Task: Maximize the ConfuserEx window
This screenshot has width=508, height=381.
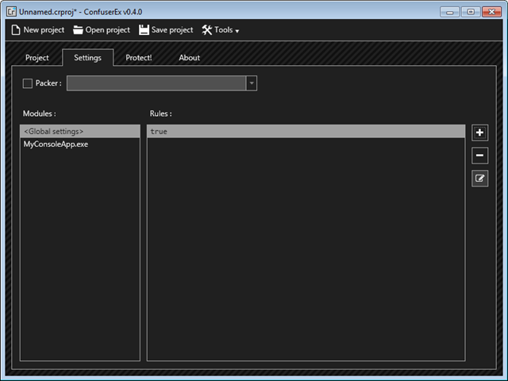Action: click(x=471, y=11)
